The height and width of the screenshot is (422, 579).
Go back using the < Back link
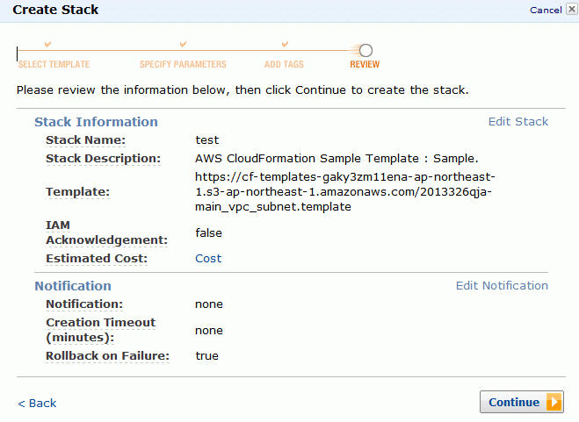pos(37,404)
